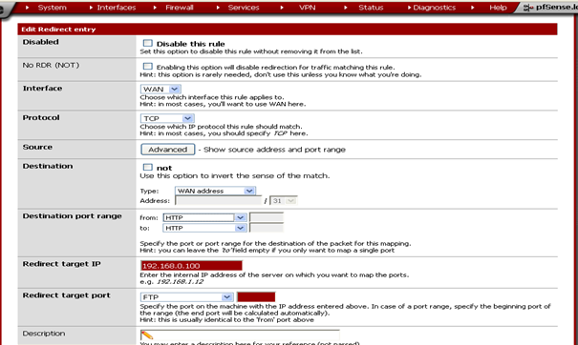Open the Diagnostics menu

[435, 8]
